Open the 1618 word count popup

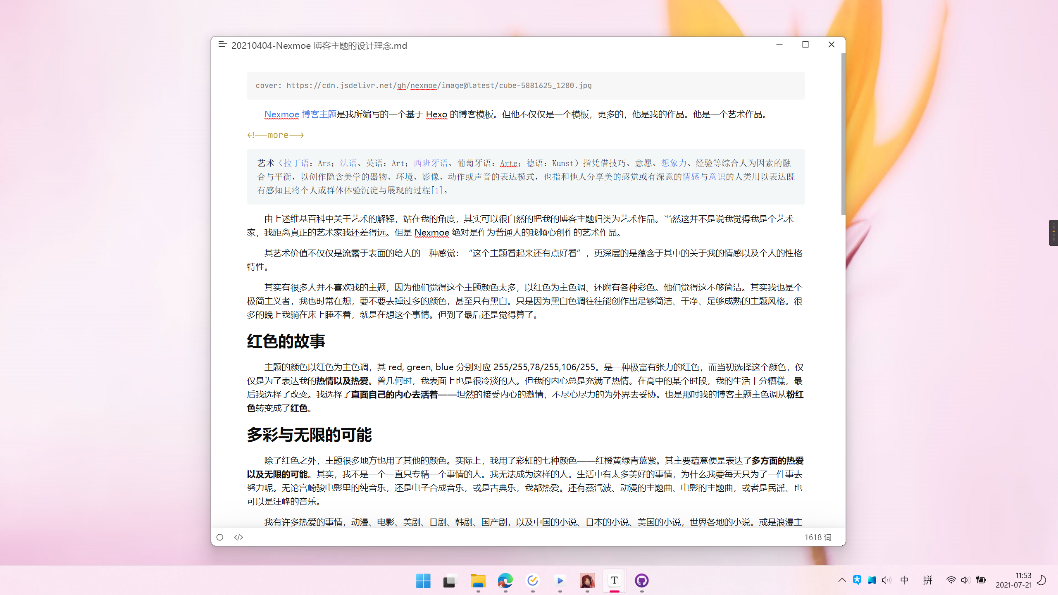click(817, 537)
